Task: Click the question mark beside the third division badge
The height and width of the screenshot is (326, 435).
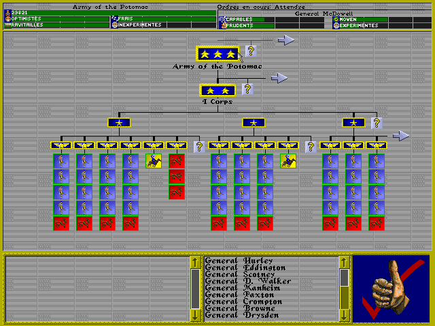Action: (x=377, y=123)
